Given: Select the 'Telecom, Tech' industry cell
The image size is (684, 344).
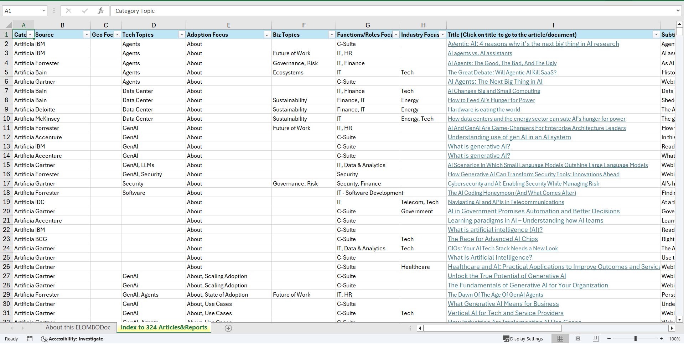Looking at the screenshot, I should tap(423, 202).
